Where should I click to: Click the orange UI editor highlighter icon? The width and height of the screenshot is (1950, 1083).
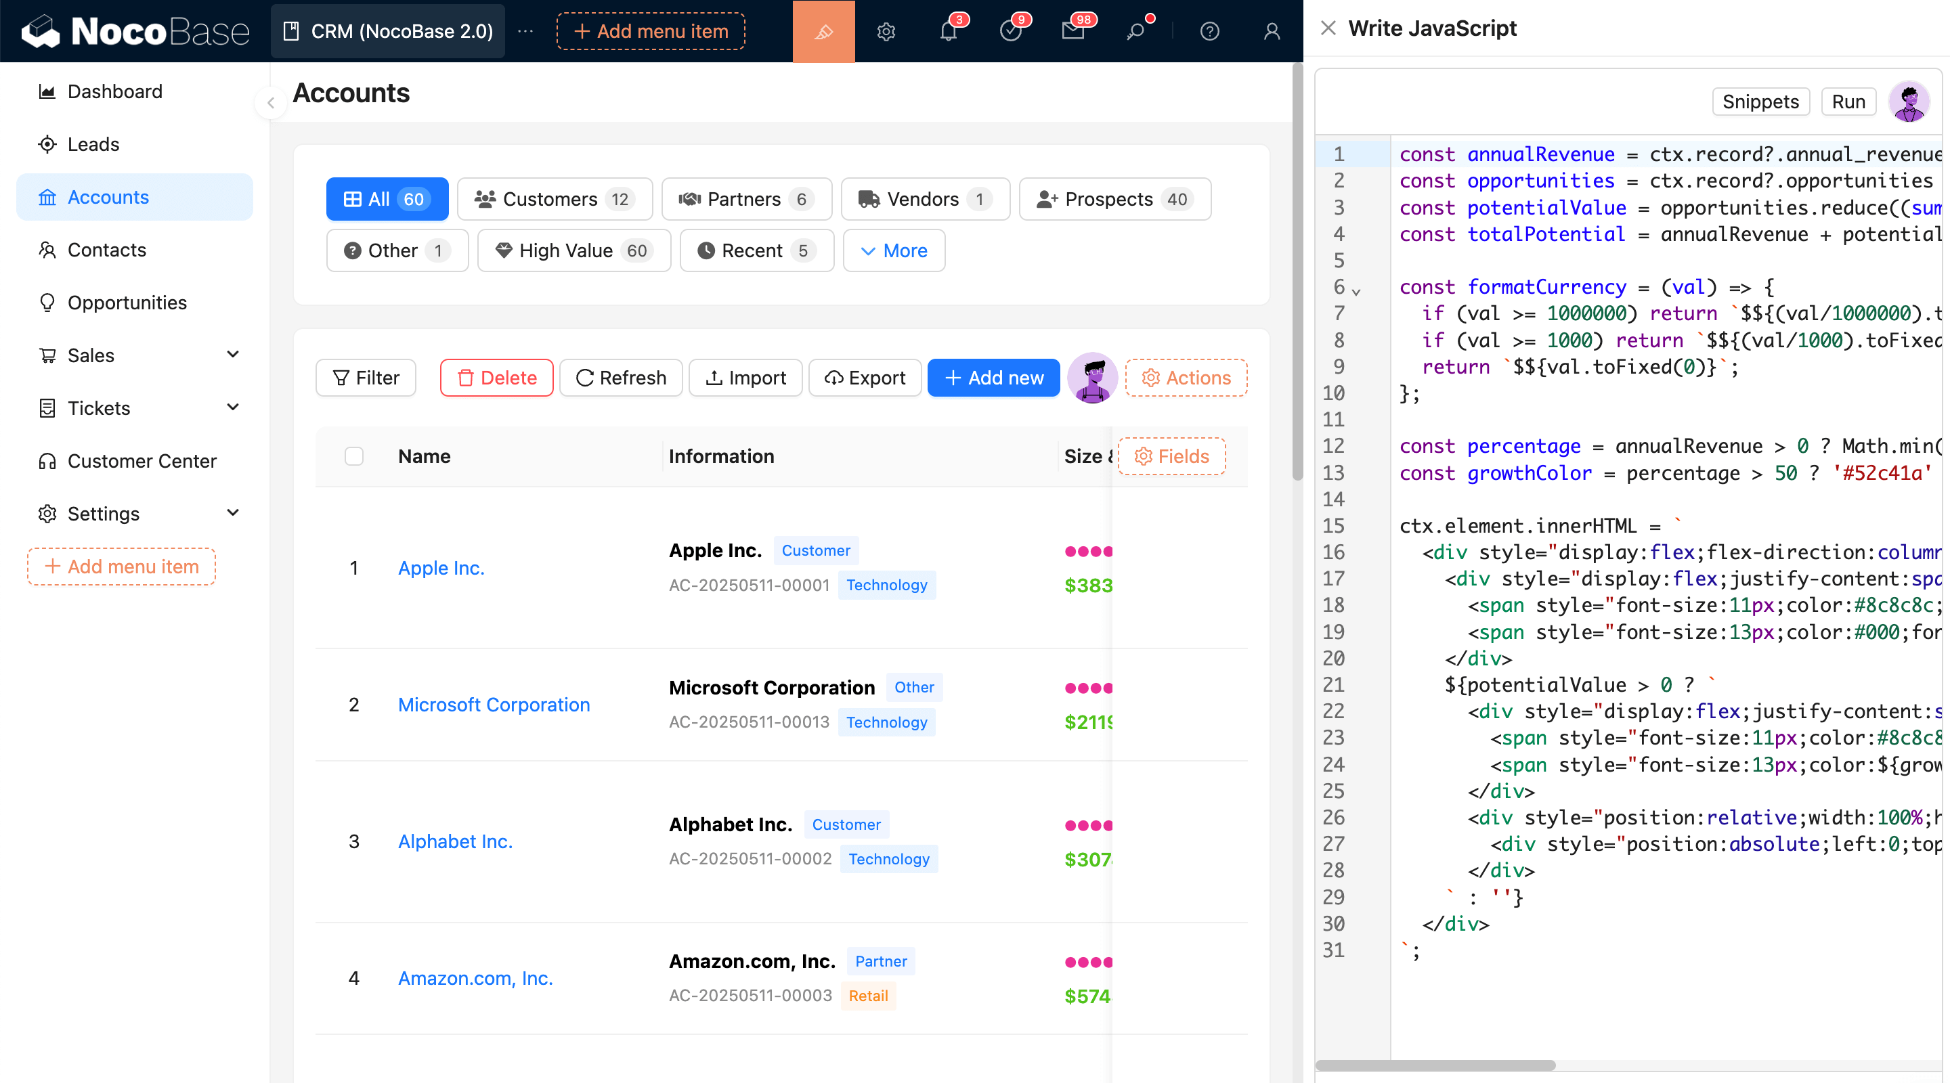823,31
